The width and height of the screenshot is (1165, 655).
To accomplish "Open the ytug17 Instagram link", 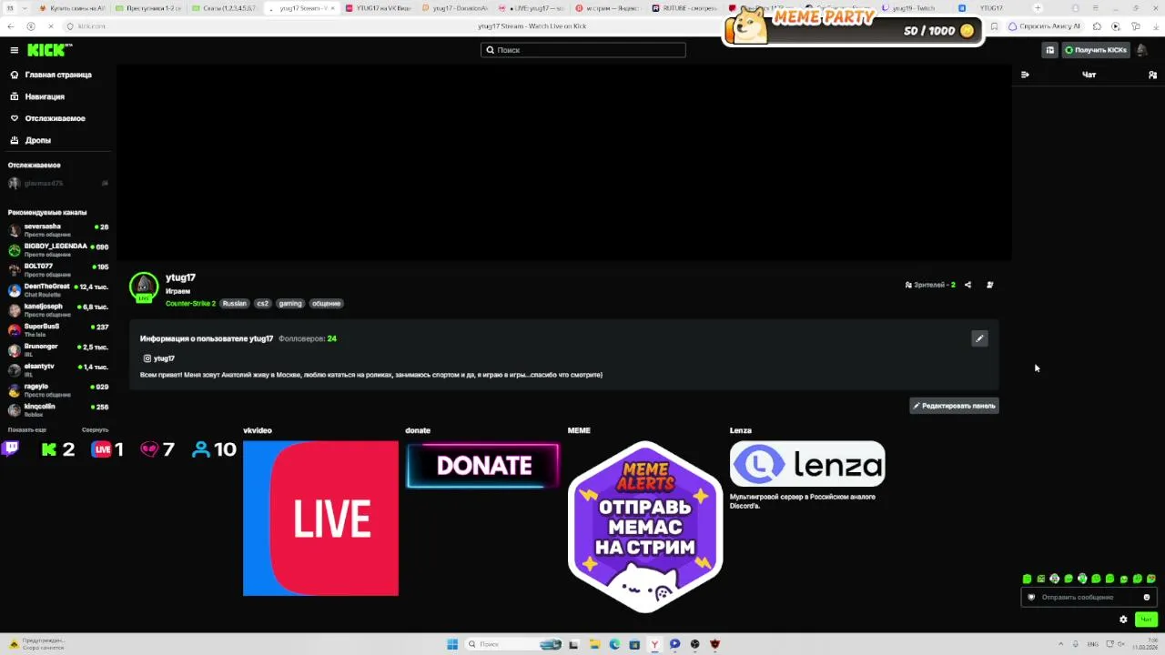I will [159, 358].
